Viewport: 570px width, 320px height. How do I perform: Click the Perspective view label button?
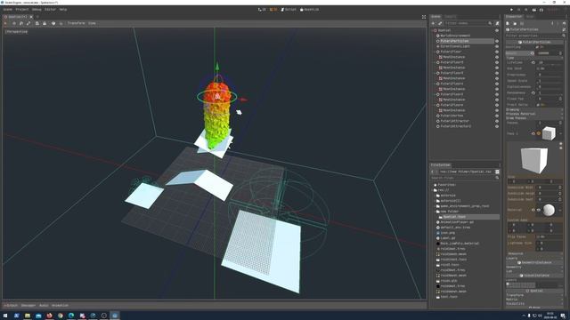pyautogui.click(x=16, y=32)
